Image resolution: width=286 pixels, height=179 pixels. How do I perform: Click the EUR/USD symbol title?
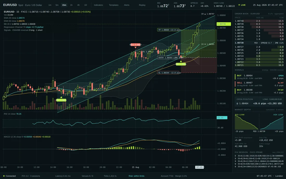click(10, 5)
